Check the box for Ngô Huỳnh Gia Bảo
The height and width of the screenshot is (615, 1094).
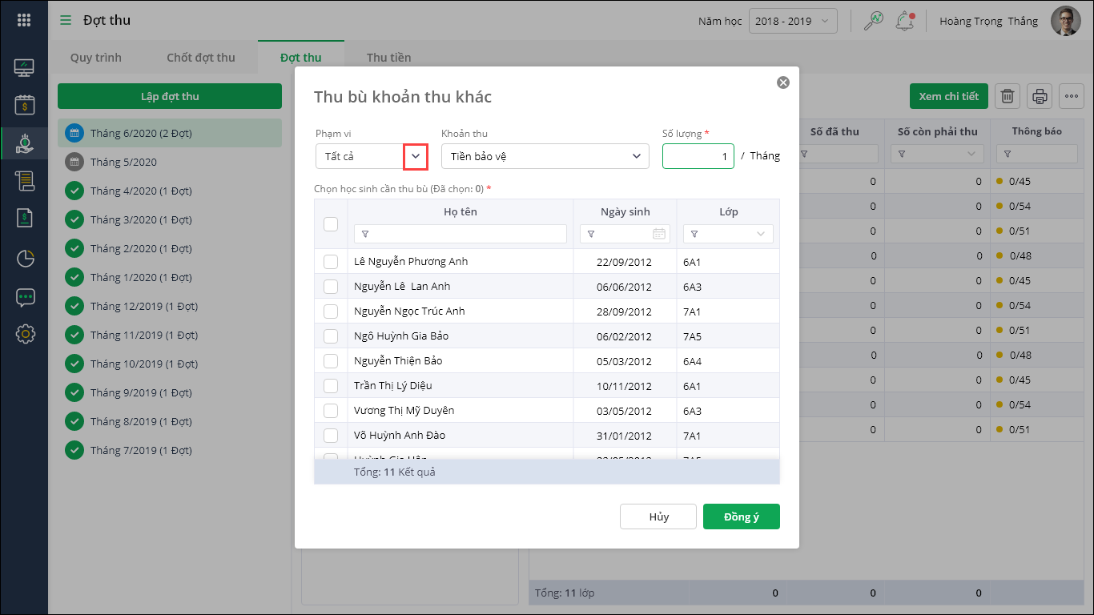pyautogui.click(x=331, y=336)
